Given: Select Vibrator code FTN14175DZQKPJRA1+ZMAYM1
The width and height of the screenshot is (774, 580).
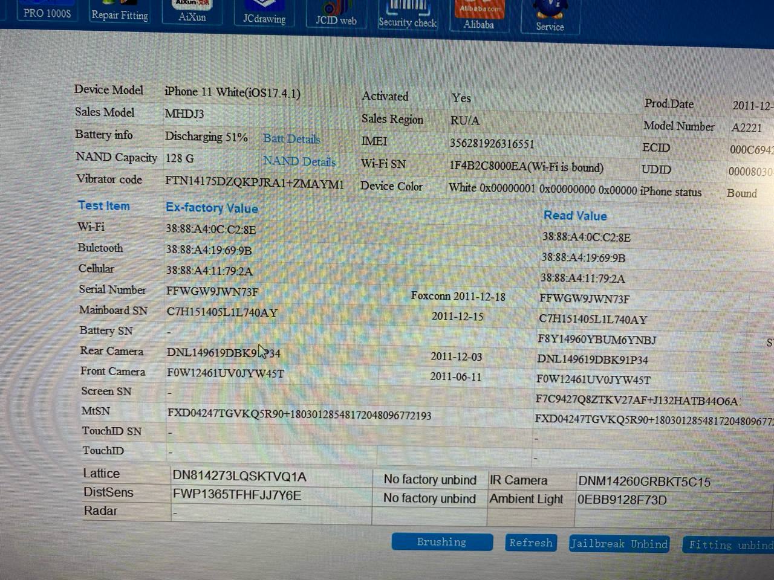Looking at the screenshot, I should point(254,182).
